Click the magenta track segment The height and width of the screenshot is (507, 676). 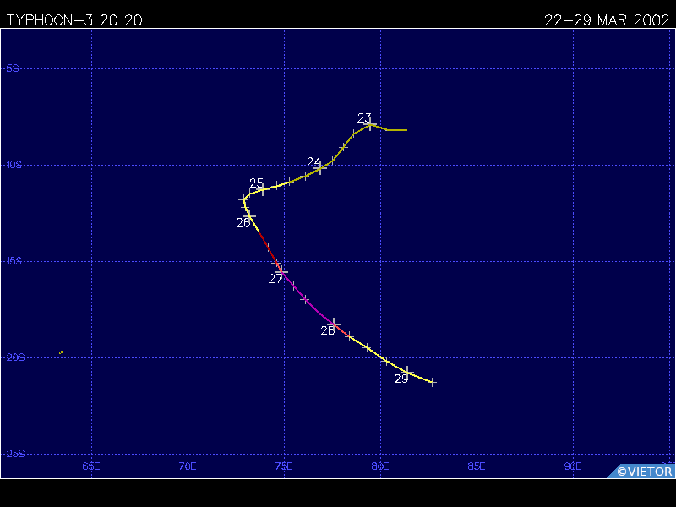coord(311,303)
